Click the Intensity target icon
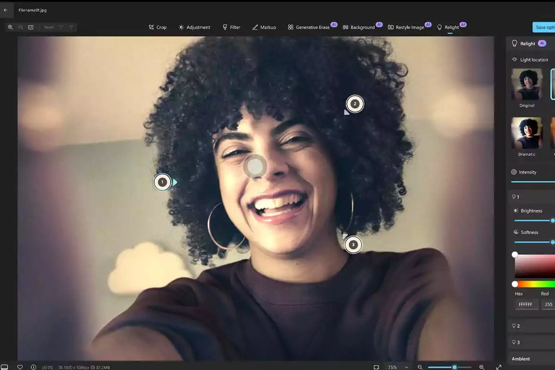Image resolution: width=555 pixels, height=370 pixels. tap(514, 172)
